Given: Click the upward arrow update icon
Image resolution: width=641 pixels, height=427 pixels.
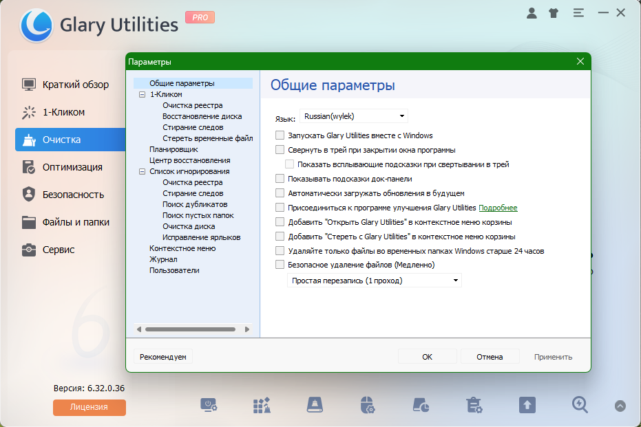Looking at the screenshot, I should 527,405.
